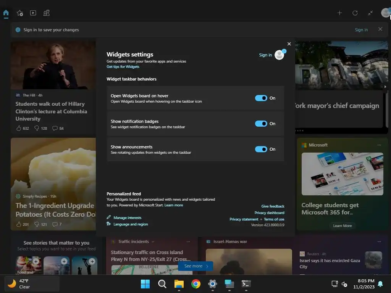Open the top-right profile avatar
Viewport: 391px width, 293px height.
click(x=386, y=13)
